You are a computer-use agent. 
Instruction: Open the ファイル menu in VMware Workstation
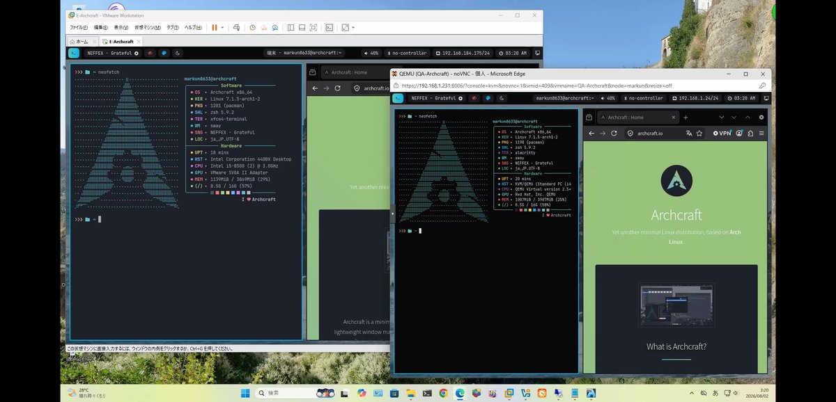point(78,28)
